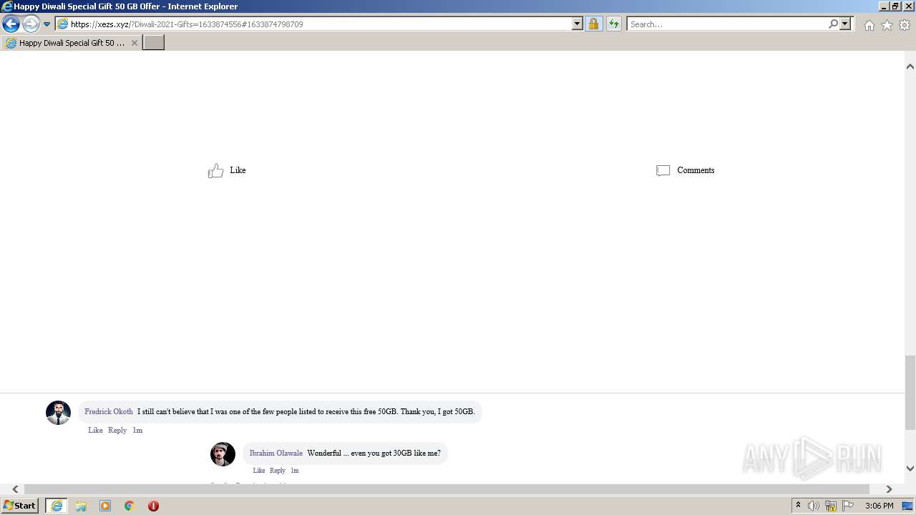
Task: Open the Tools gear icon
Action: [905, 25]
